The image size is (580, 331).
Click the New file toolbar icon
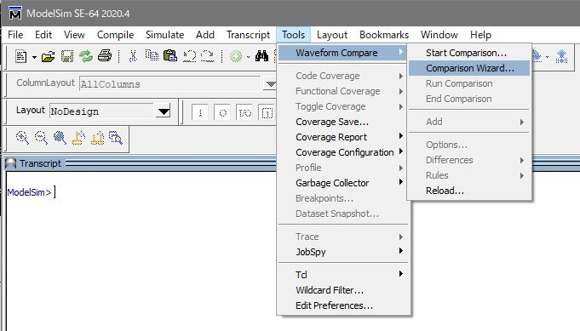tap(21, 56)
